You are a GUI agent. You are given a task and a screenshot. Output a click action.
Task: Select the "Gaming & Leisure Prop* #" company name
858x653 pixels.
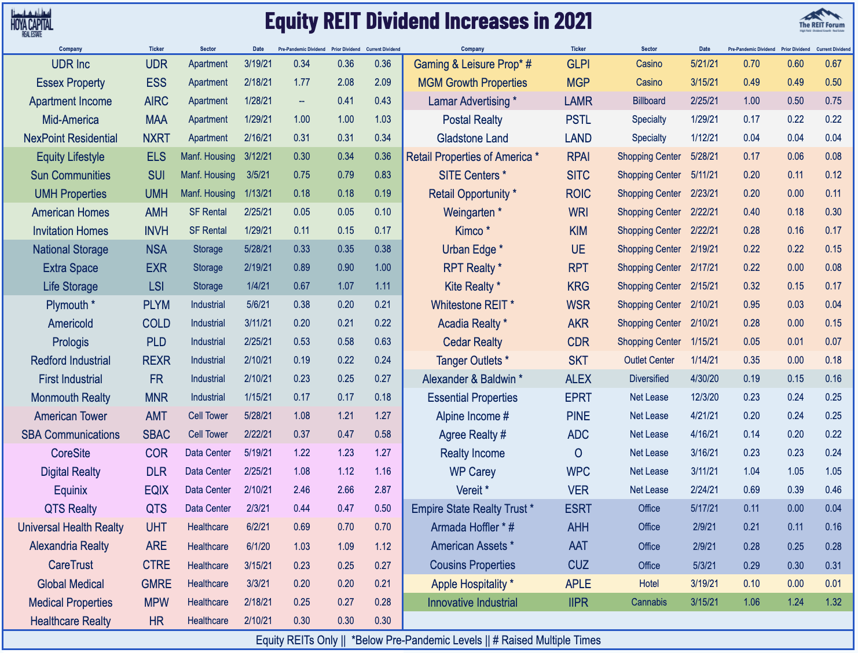[472, 64]
